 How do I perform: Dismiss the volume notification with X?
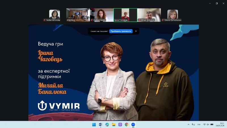click(136, 31)
